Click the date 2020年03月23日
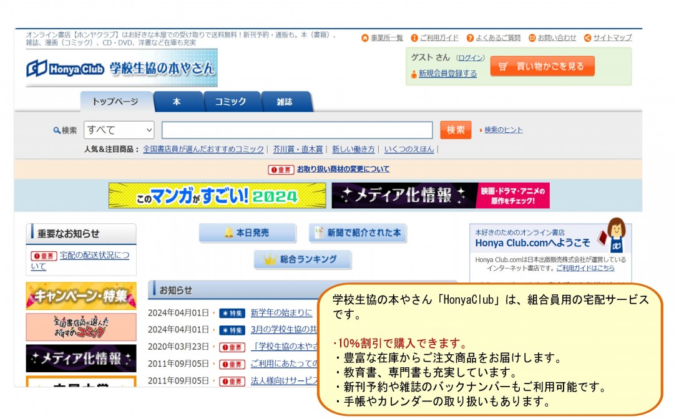Screen dimensions: 674x419 pyautogui.click(x=178, y=347)
